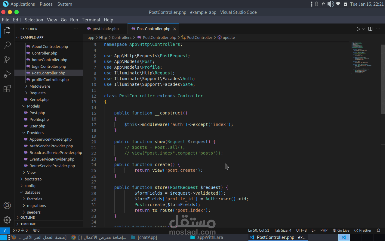The width and height of the screenshot is (385, 241).
Task: Open the Manage gear icon
Action: pos(7,220)
